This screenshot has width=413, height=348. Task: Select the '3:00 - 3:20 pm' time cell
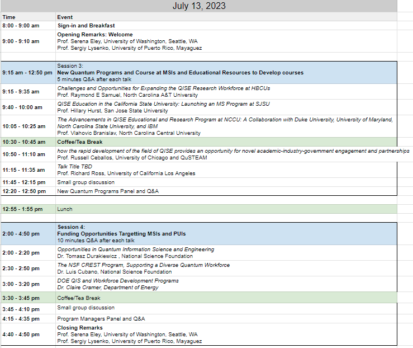point(28,284)
